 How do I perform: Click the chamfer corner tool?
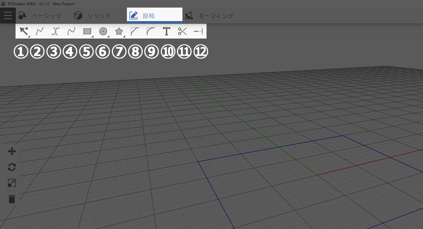click(135, 31)
